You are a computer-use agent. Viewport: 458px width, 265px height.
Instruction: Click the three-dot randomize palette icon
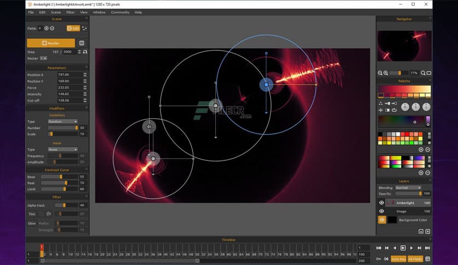coord(381,103)
